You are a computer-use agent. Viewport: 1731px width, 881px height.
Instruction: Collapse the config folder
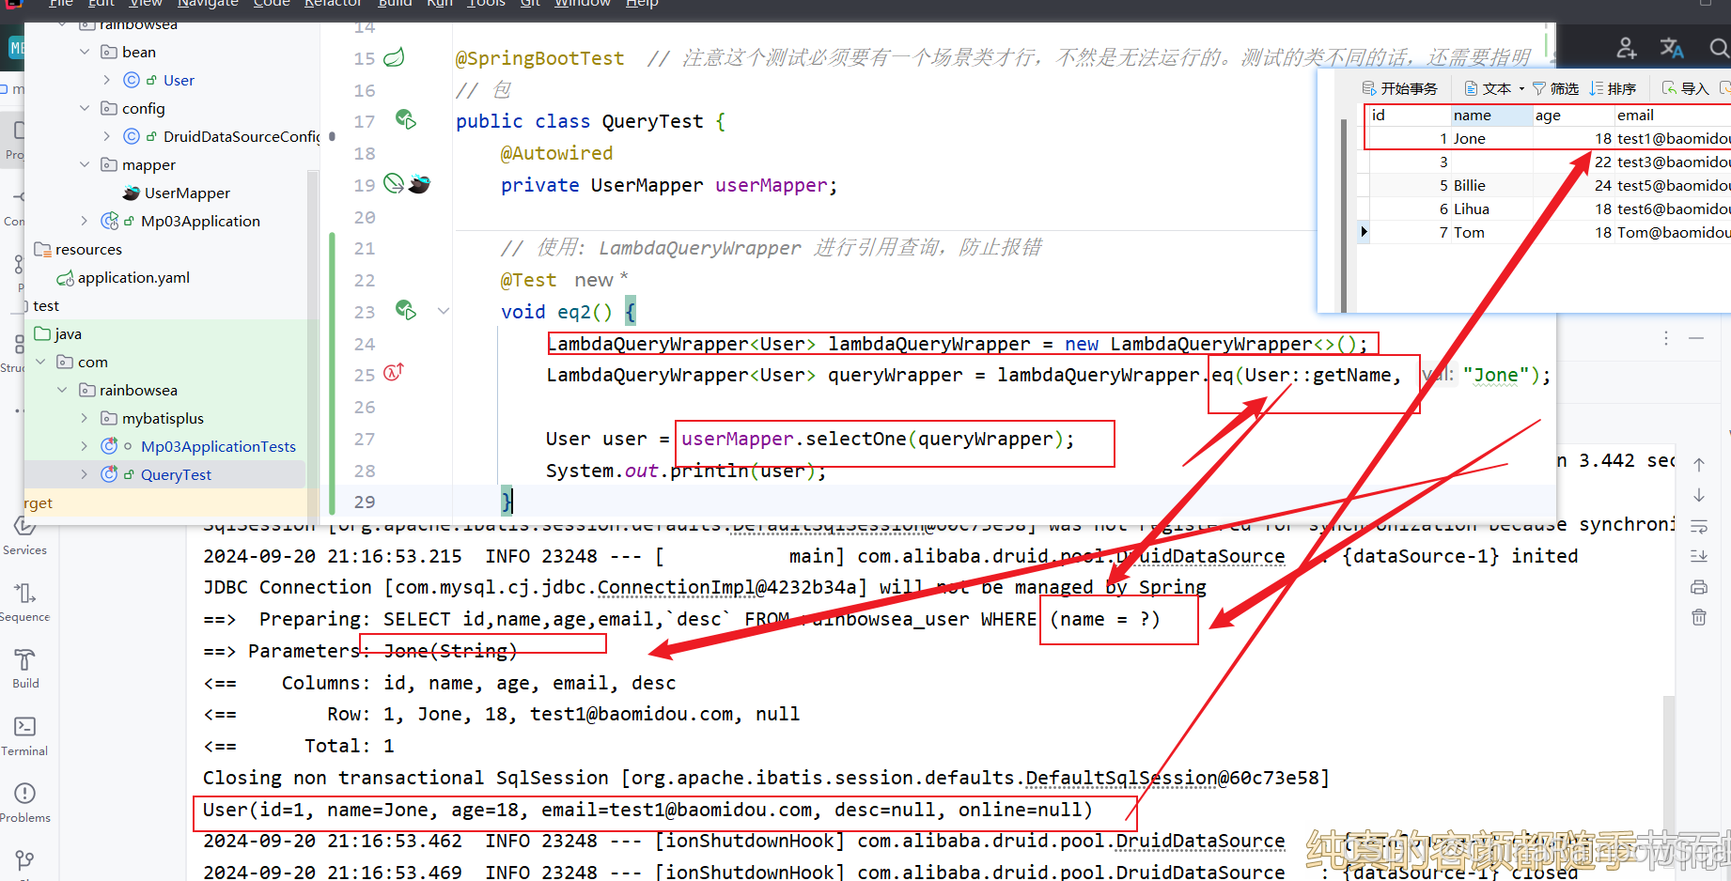point(85,108)
